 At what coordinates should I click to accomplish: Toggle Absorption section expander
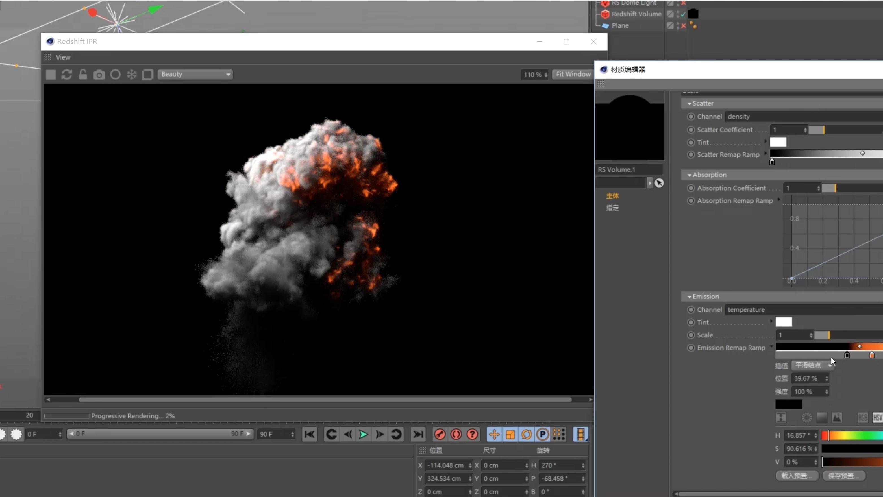tap(690, 175)
